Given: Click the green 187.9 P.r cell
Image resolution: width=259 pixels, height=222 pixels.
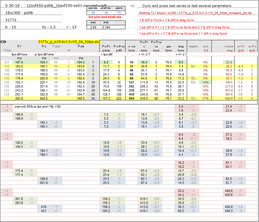Looking at the screenshot, I should (x=19, y=62).
